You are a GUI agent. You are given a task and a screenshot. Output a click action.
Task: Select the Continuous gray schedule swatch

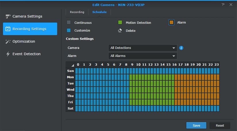69,23
